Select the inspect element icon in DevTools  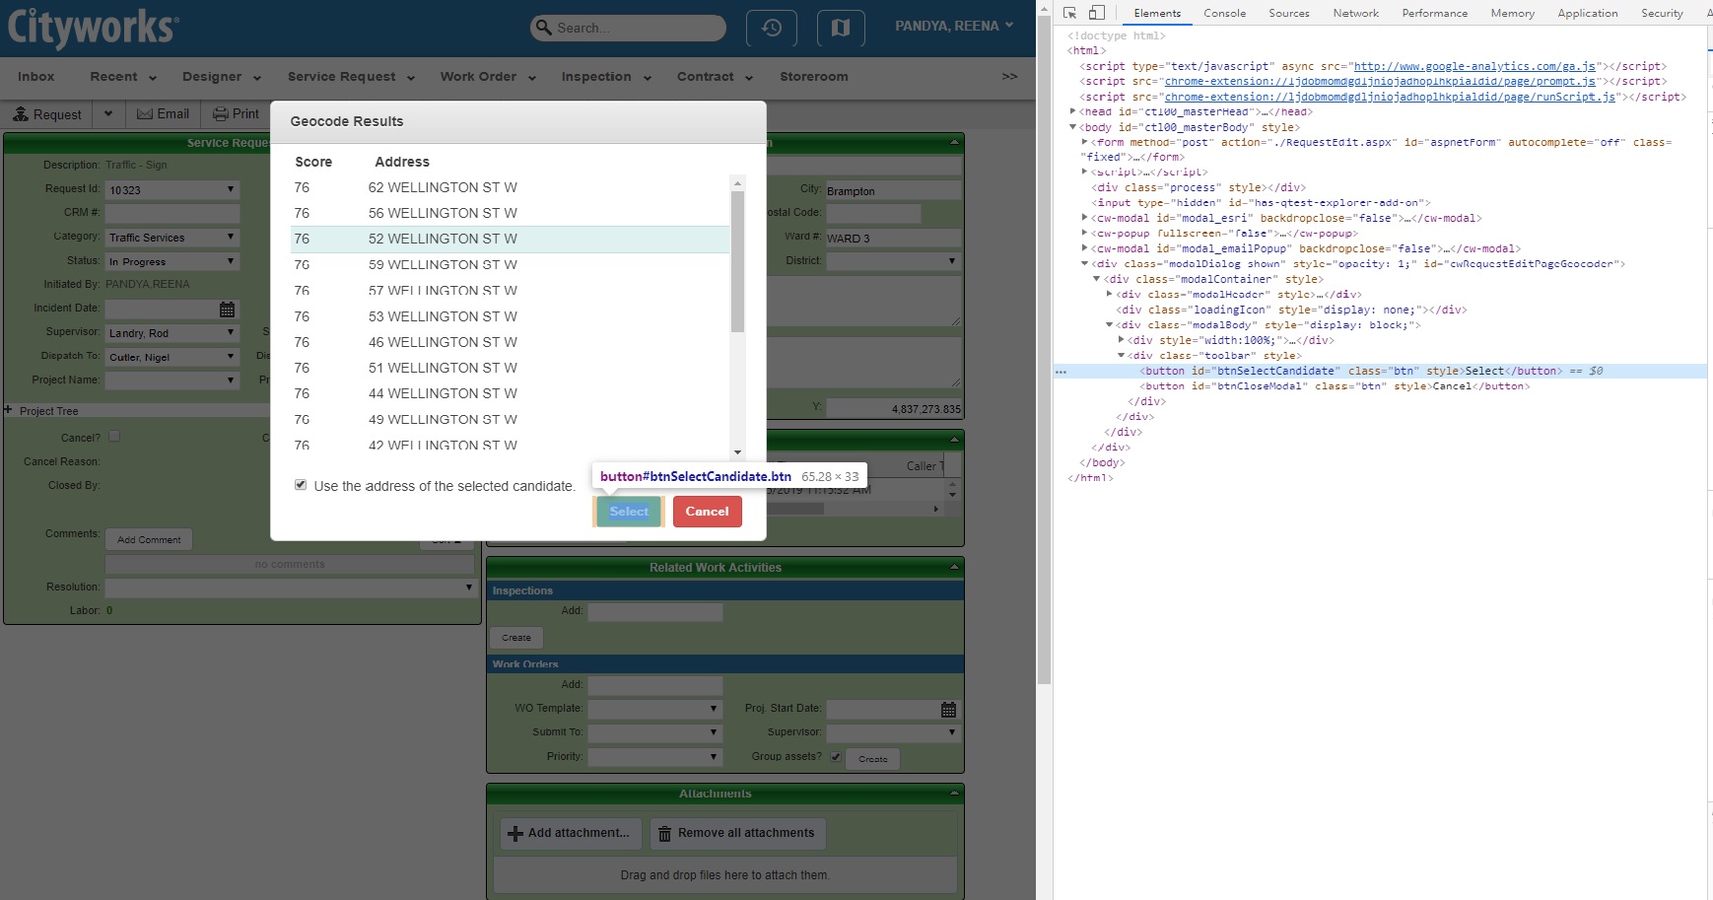1070,12
